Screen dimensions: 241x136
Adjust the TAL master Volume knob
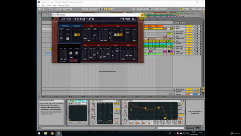pyautogui.click(x=76, y=53)
